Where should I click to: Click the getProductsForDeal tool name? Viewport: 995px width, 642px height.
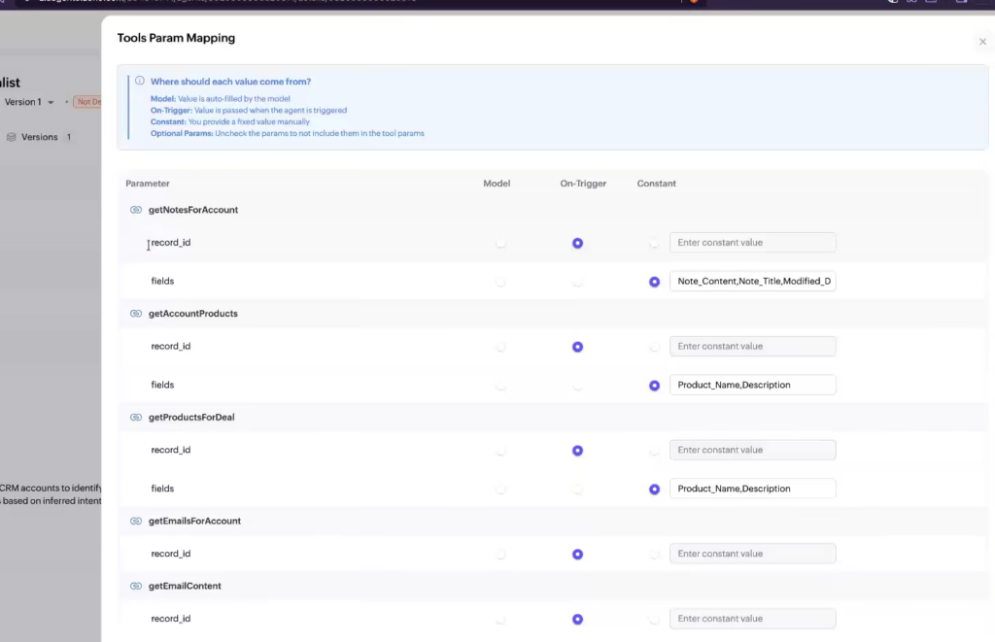(x=191, y=418)
